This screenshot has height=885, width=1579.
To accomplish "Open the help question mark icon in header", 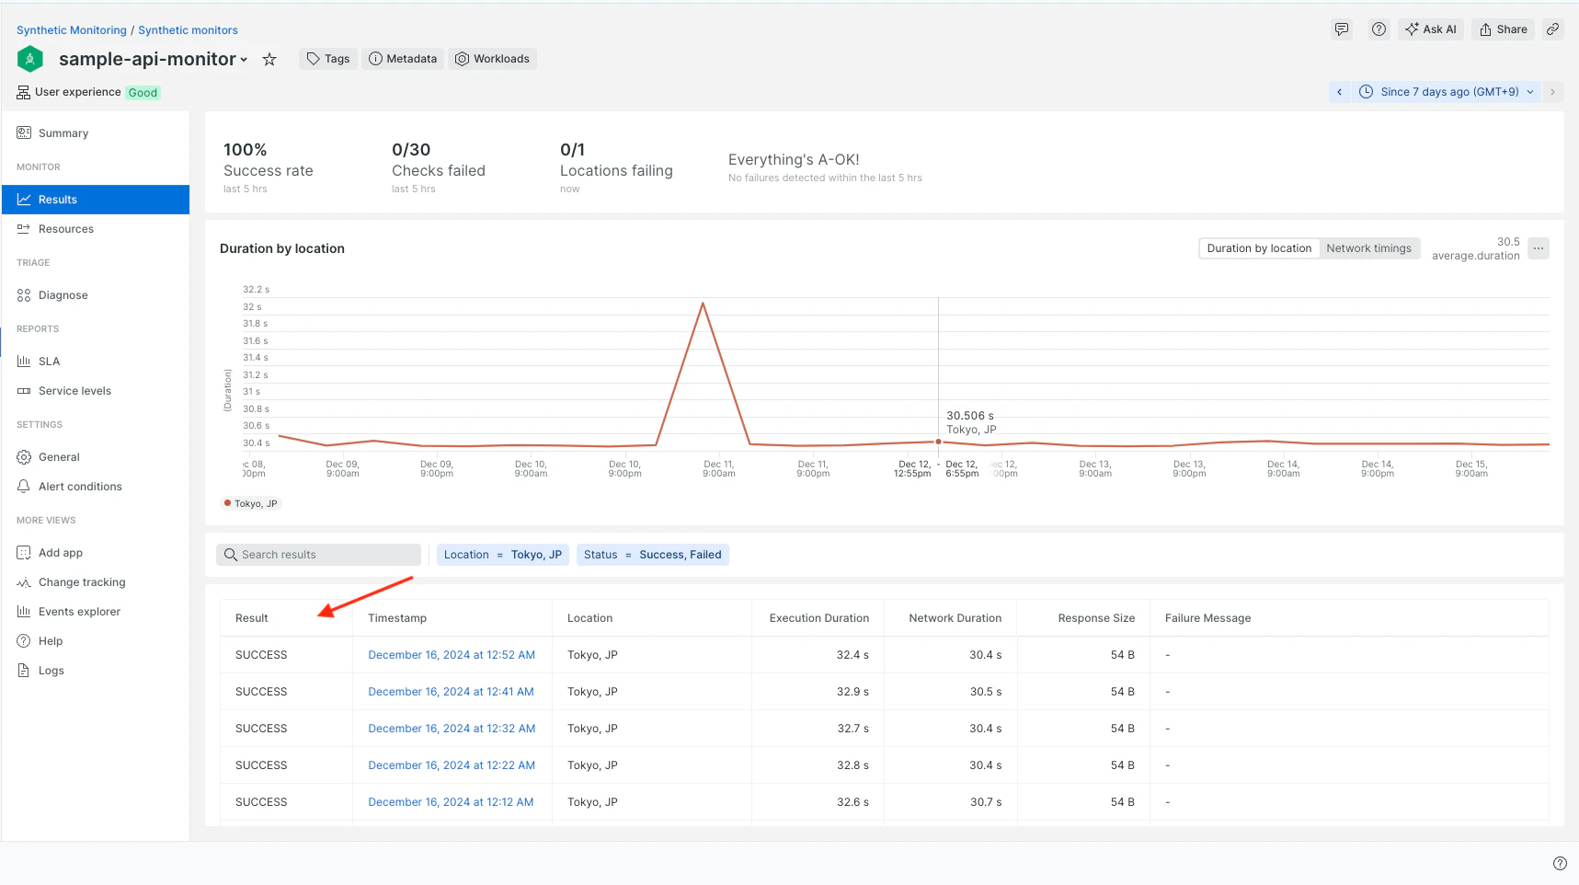I will click(1379, 29).
